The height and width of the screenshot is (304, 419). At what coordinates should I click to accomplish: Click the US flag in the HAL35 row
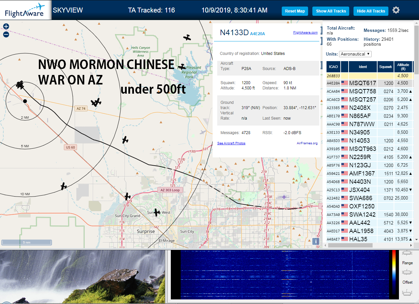coord(345,239)
